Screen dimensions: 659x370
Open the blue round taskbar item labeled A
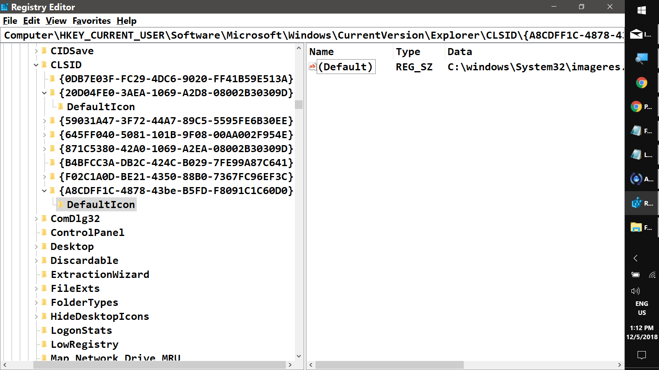coord(642,179)
